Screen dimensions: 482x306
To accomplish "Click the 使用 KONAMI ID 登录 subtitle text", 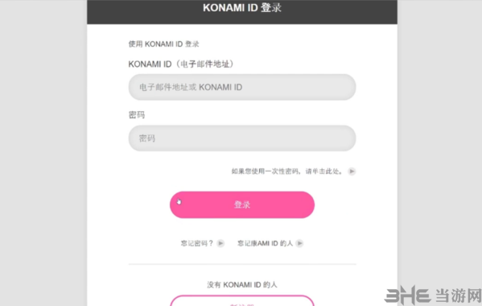I will [x=163, y=44].
